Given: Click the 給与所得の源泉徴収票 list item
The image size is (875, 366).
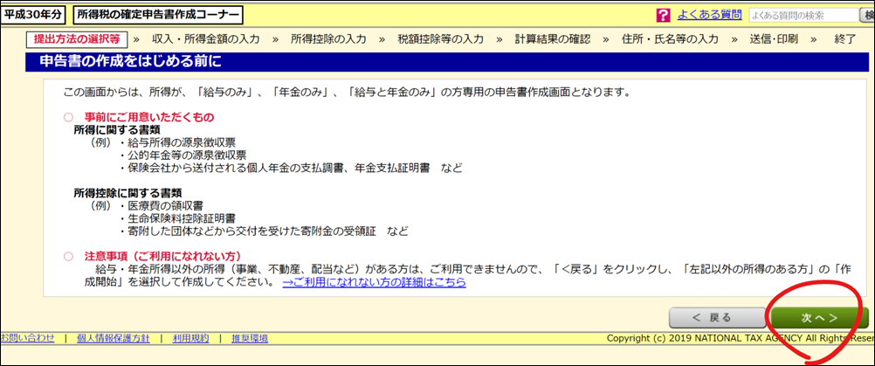Looking at the screenshot, I should point(177,142).
